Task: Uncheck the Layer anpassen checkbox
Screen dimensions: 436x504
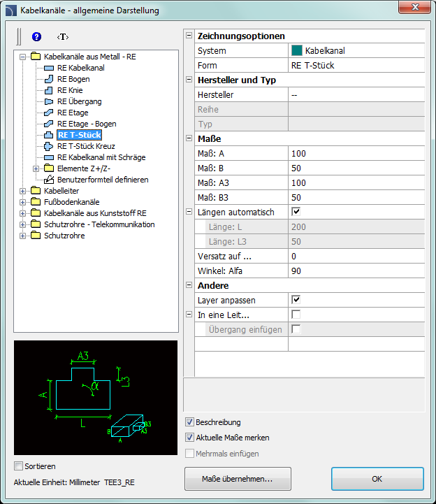Action: point(296,300)
